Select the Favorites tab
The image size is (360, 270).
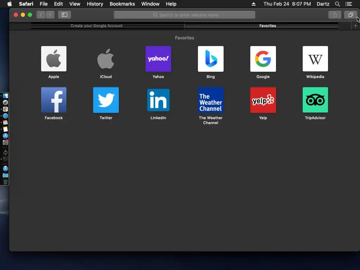tap(268, 26)
